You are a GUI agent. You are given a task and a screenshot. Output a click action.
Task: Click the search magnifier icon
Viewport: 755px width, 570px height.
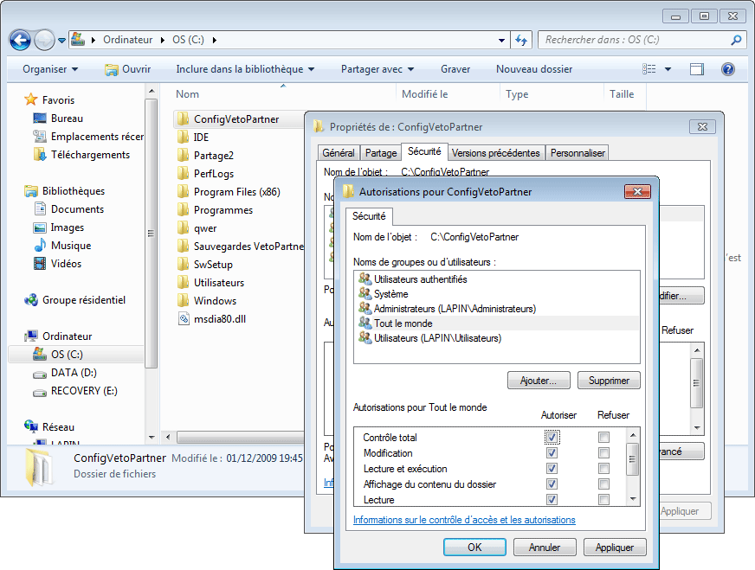(x=736, y=40)
